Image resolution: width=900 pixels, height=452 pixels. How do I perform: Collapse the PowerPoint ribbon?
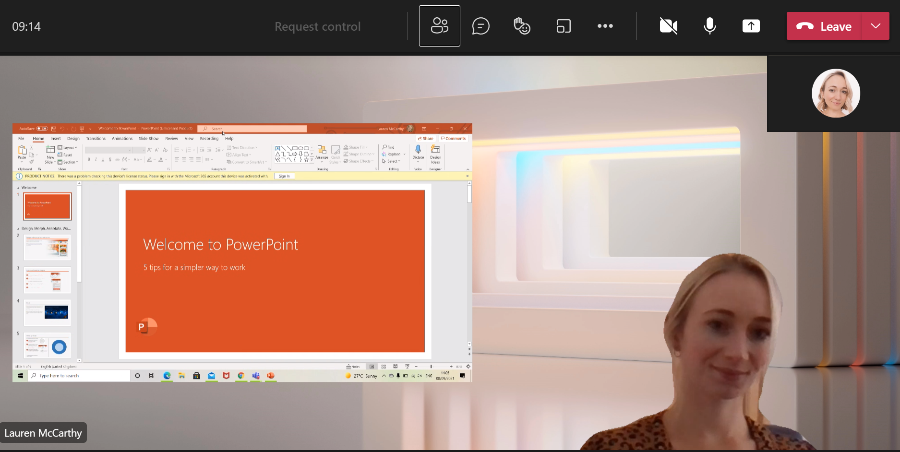468,169
